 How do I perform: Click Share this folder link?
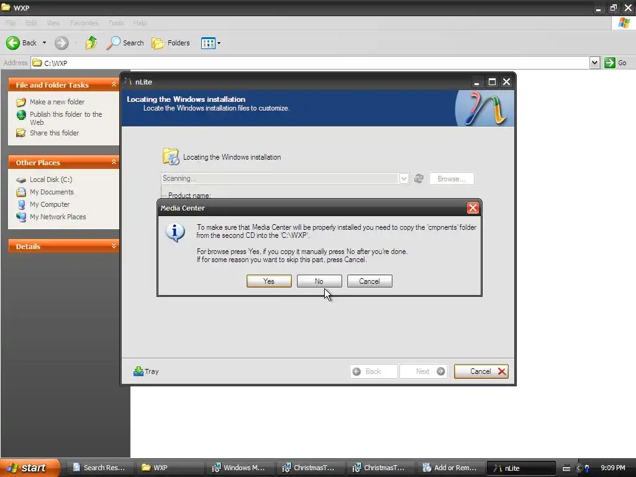pyautogui.click(x=55, y=133)
